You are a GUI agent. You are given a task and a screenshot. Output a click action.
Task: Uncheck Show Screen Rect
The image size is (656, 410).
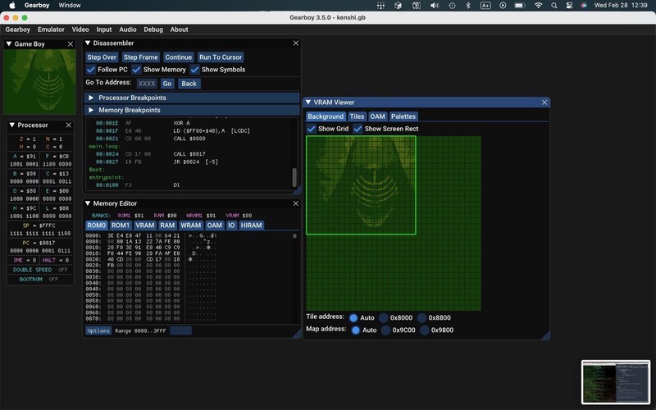coord(358,129)
